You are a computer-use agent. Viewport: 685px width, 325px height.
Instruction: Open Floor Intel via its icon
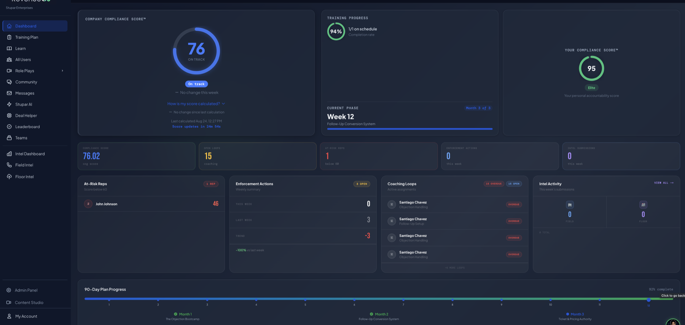9,177
